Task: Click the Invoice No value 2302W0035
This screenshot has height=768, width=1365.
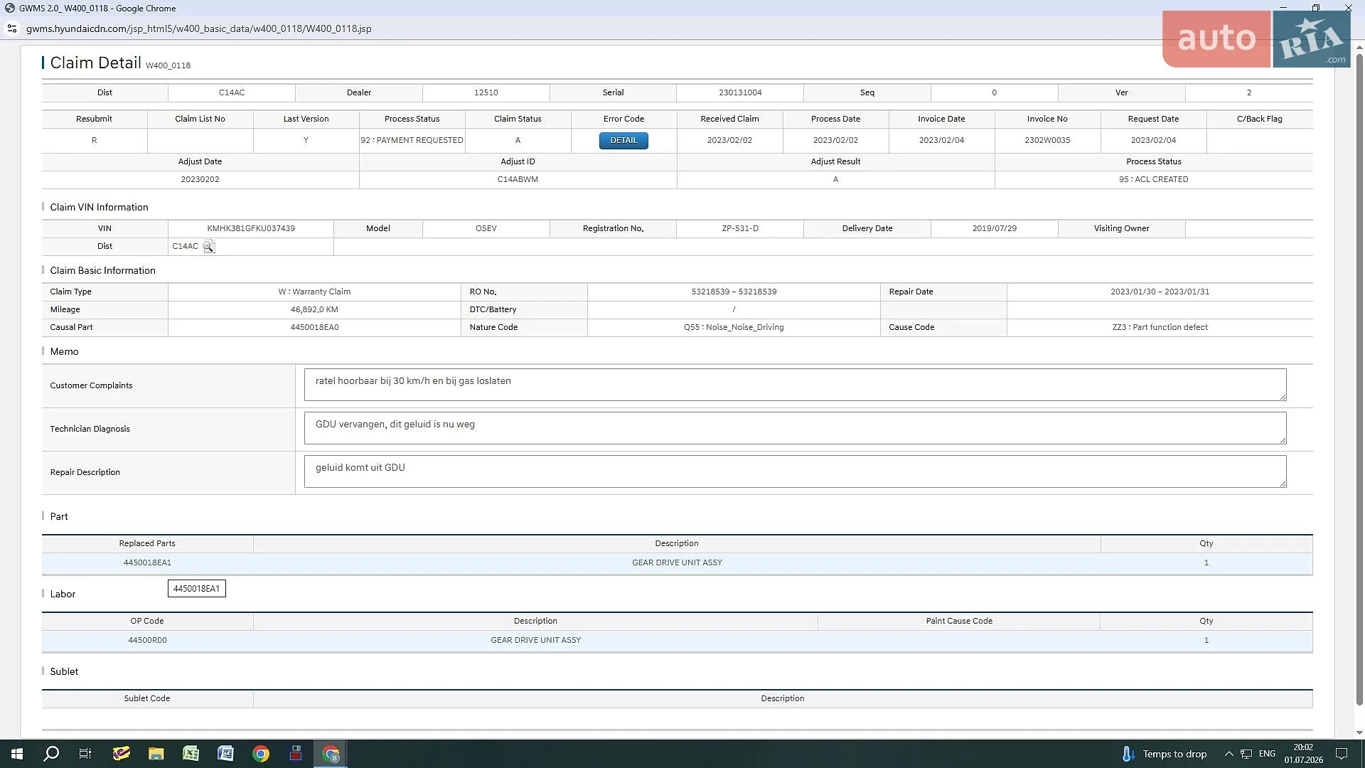Action: pyautogui.click(x=1047, y=141)
